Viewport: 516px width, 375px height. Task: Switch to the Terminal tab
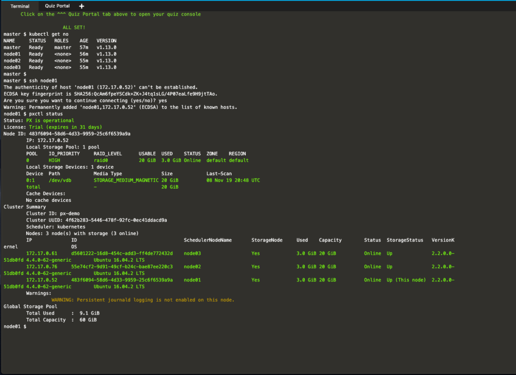coord(20,6)
